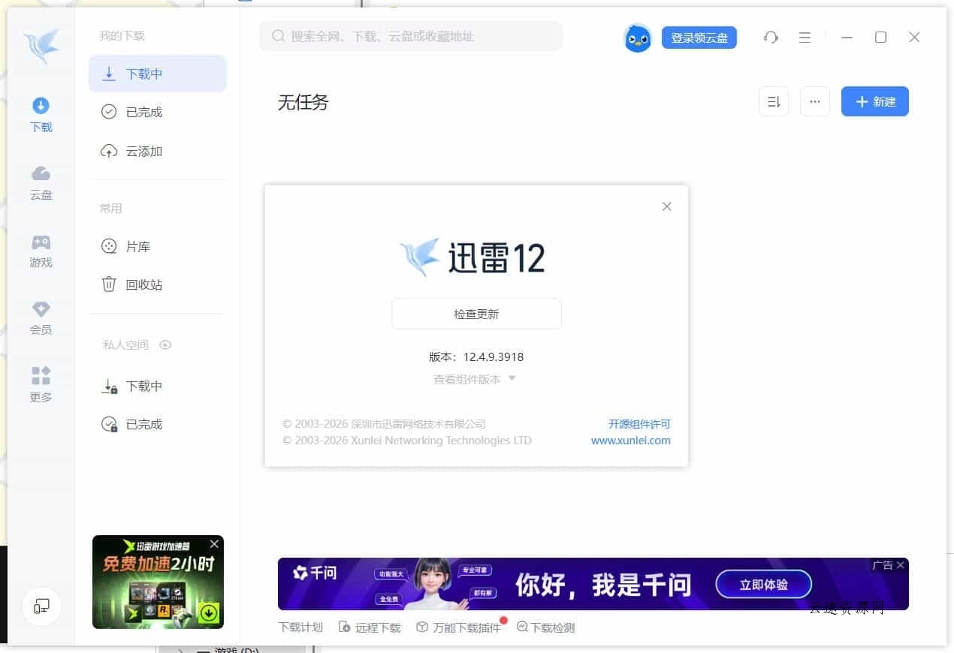Click the 检查更新 check update button
954x653 pixels.
[x=475, y=314]
